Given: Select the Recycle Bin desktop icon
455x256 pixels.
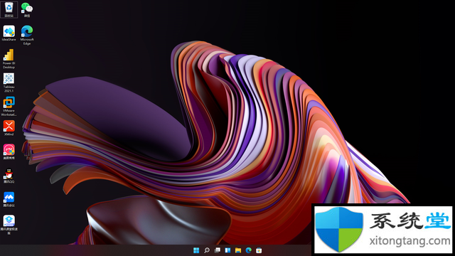Looking at the screenshot, I should tap(9, 9).
